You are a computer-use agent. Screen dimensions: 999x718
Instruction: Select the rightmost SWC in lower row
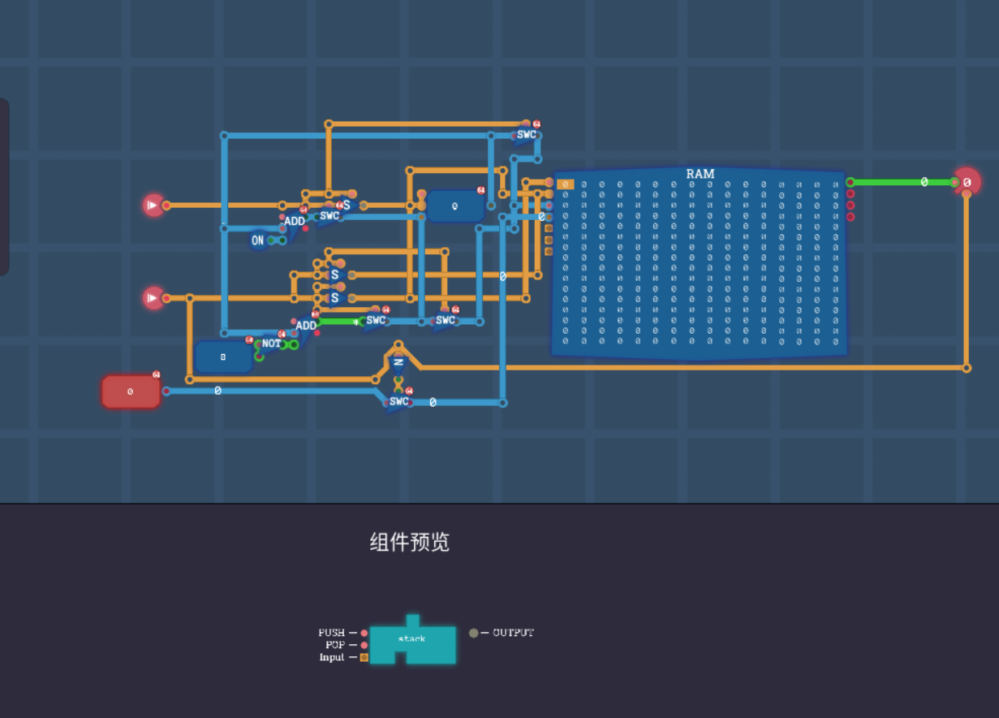[x=445, y=320]
